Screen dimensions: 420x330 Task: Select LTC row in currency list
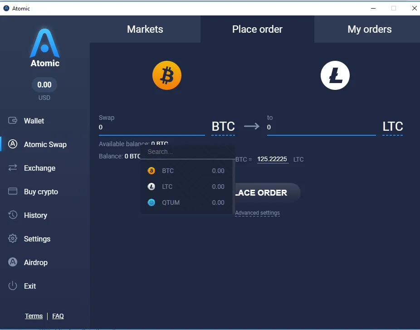[186, 187]
